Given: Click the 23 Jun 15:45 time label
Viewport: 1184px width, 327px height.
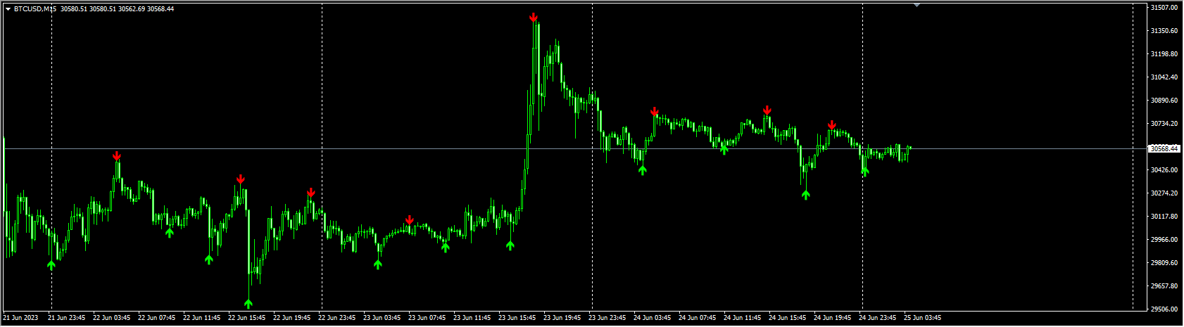Looking at the screenshot, I should click(517, 318).
